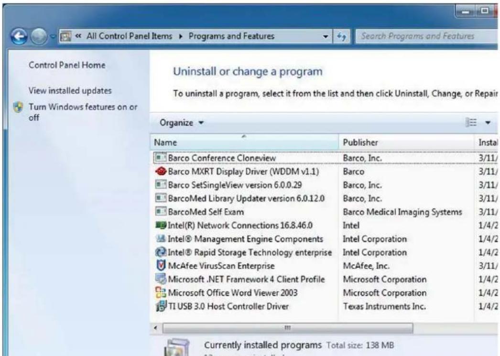Click Intel Rapid Storage Technology icon
Screen dimensions: 500x356
pyautogui.click(x=161, y=252)
